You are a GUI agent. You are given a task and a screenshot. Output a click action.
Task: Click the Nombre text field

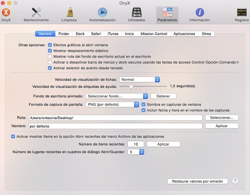[x=115, y=126]
